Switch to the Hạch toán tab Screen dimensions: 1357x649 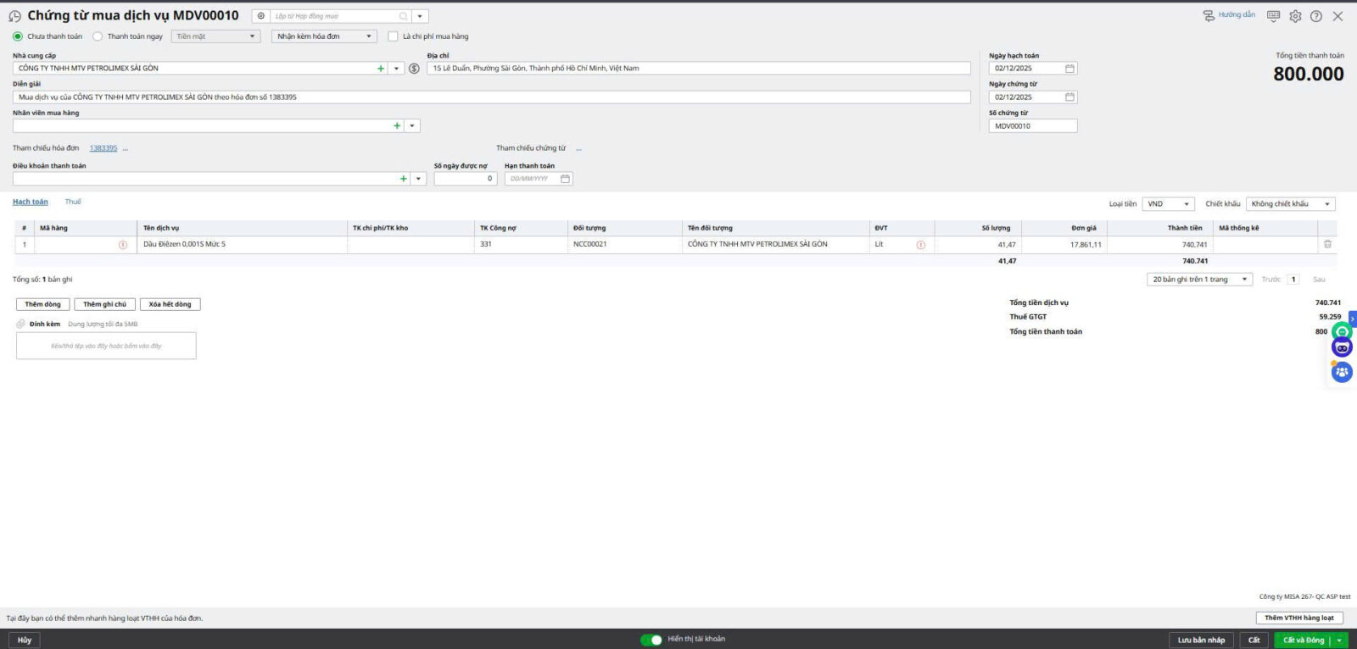pos(31,202)
